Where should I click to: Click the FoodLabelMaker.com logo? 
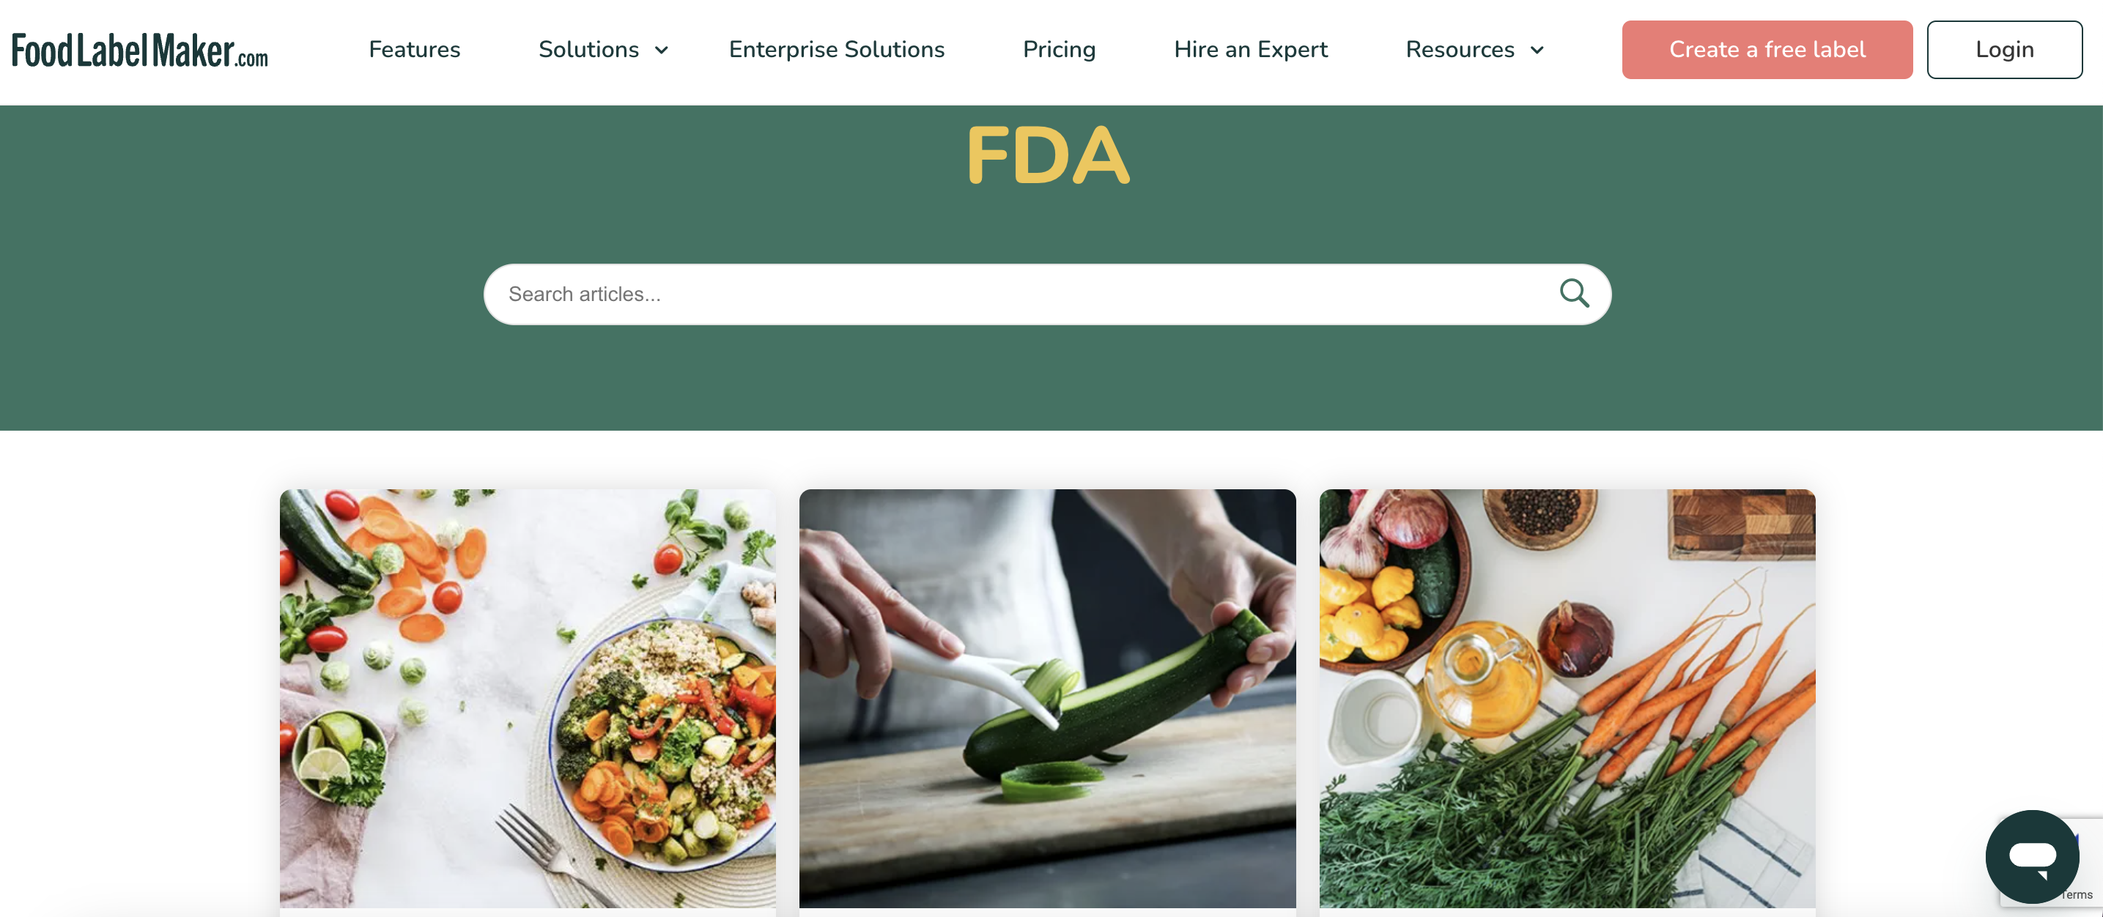(x=140, y=50)
